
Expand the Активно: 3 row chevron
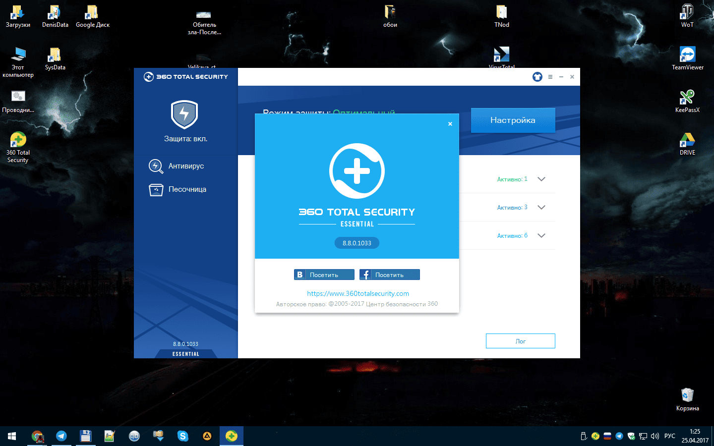[x=541, y=207]
